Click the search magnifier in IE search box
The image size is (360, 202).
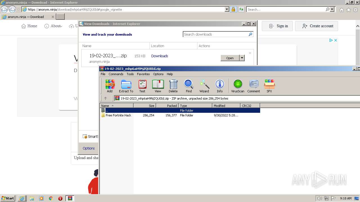coord(327,9)
